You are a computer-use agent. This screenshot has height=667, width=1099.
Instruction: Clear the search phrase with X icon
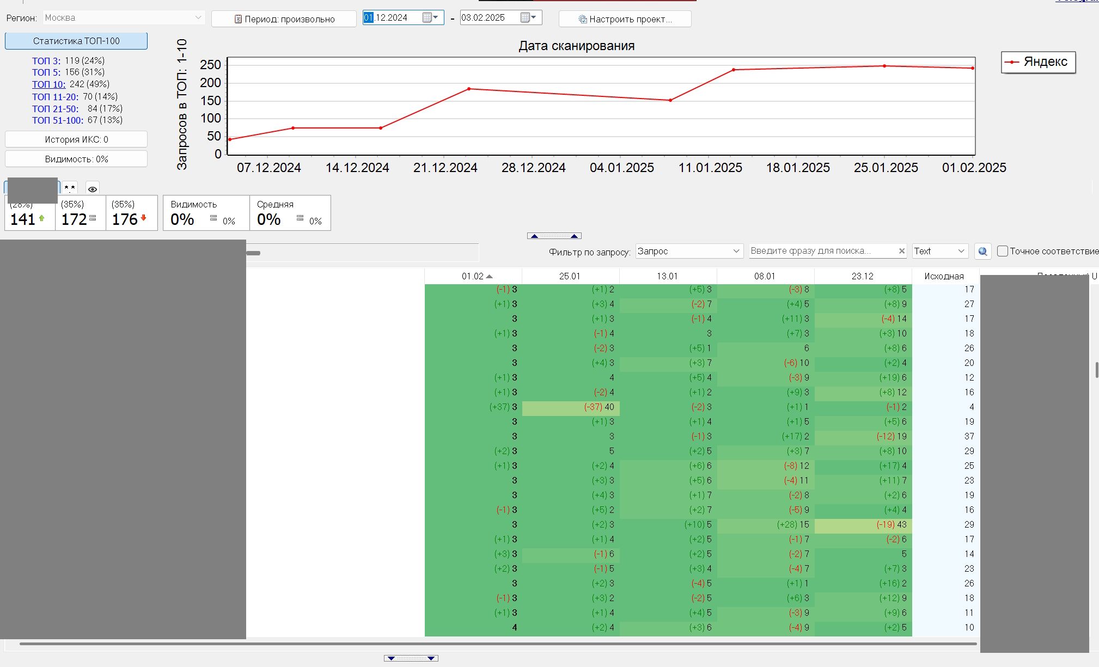pos(901,251)
